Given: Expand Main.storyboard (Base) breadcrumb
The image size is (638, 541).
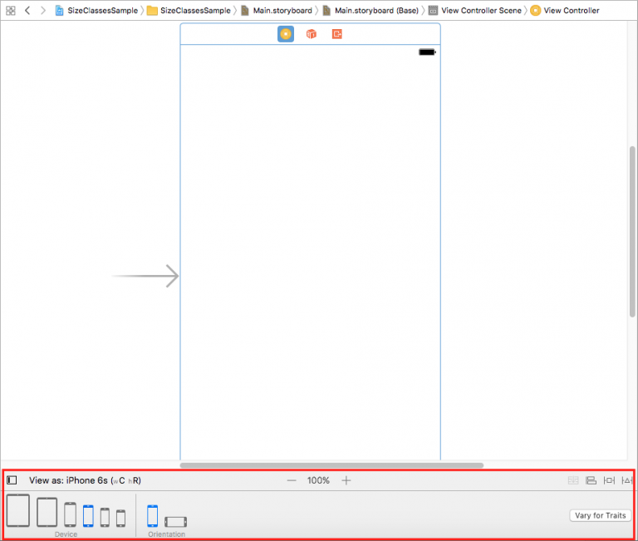Looking at the screenshot, I should 370,11.
